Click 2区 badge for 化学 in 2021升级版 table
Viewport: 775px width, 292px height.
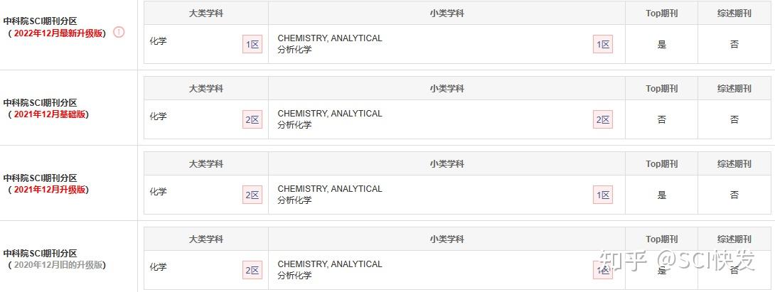[252, 195]
